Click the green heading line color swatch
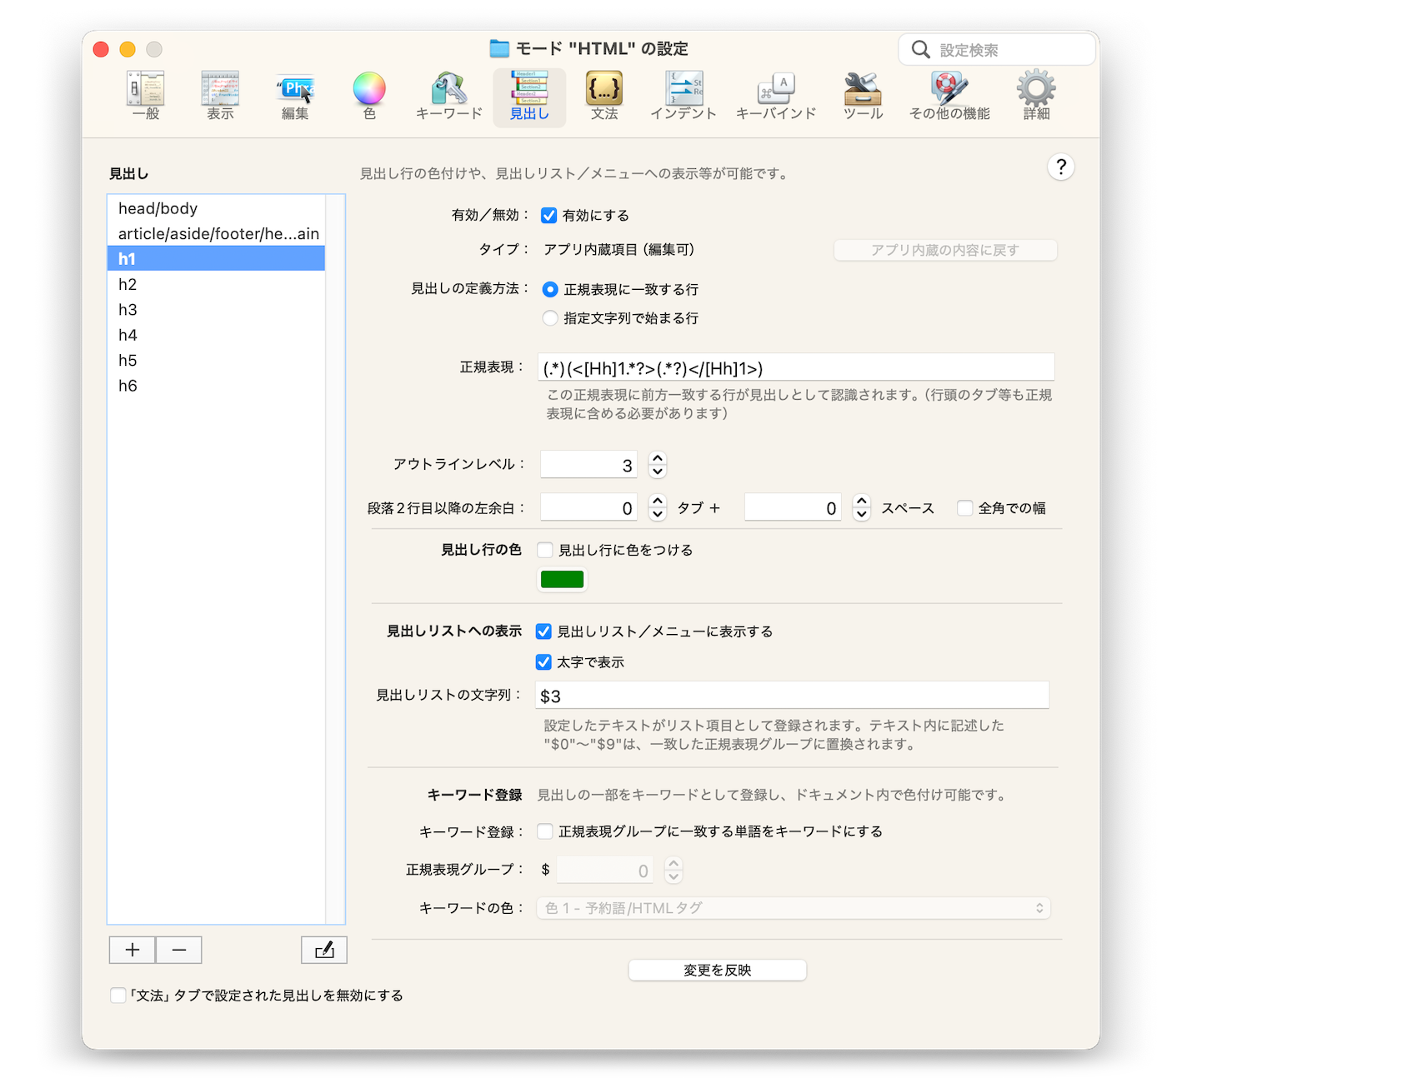This screenshot has height=1083, width=1417. 562,580
